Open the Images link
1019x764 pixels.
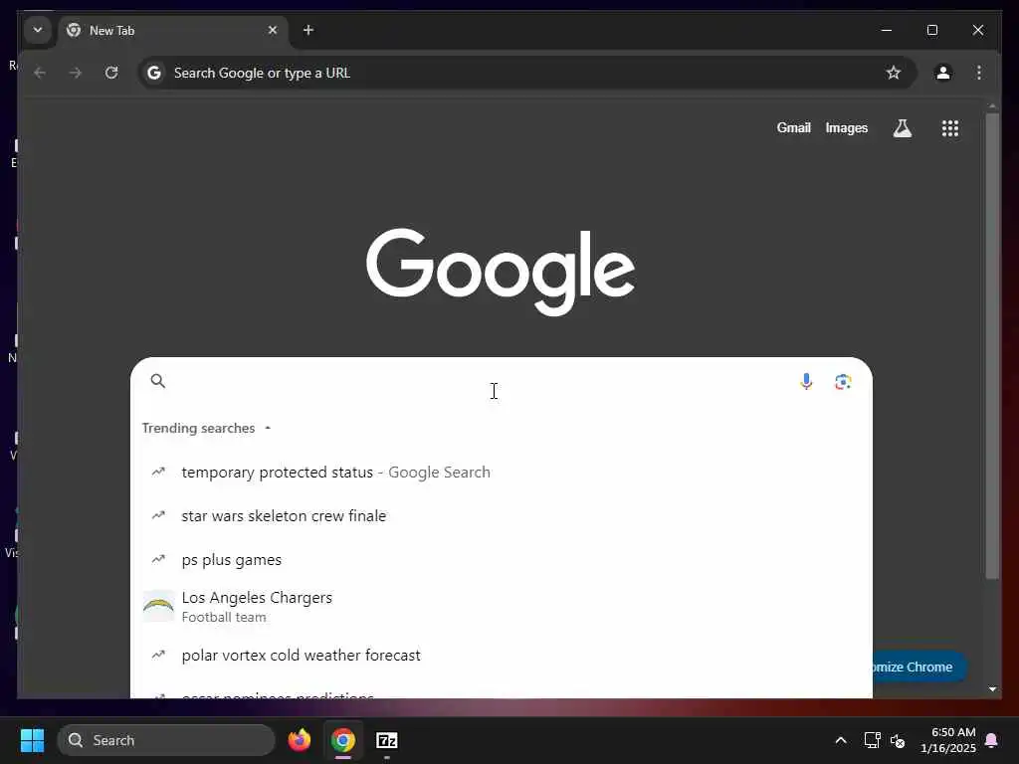[x=846, y=128]
